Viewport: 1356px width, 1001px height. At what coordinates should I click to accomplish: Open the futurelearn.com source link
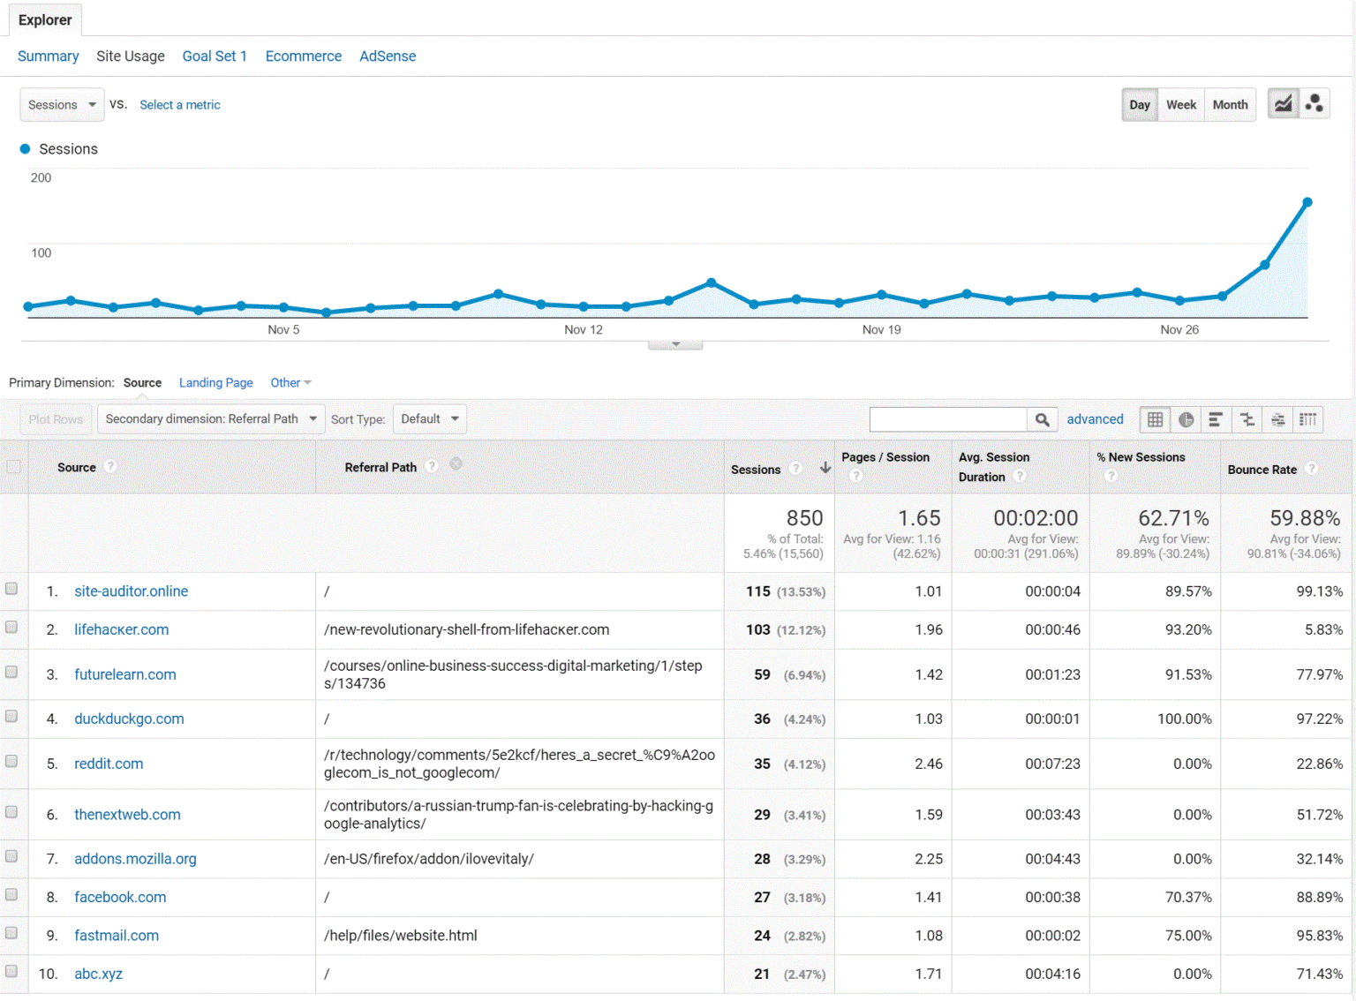[124, 674]
